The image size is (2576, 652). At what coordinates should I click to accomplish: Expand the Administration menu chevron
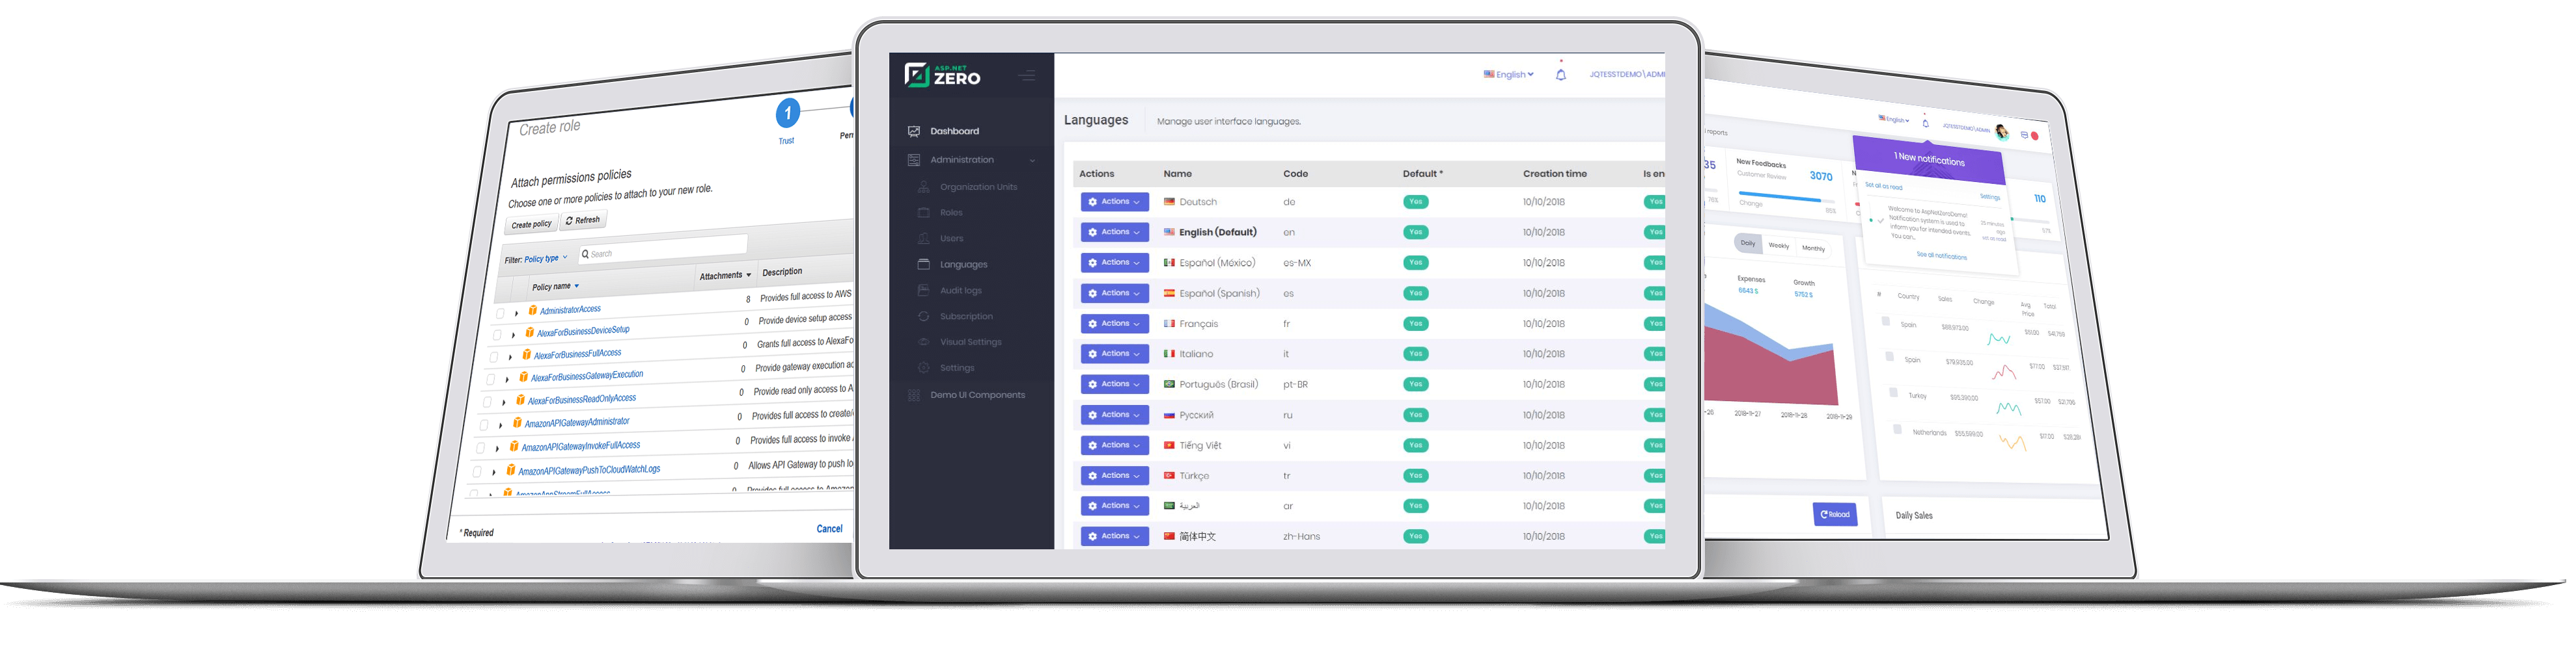click(x=1032, y=161)
